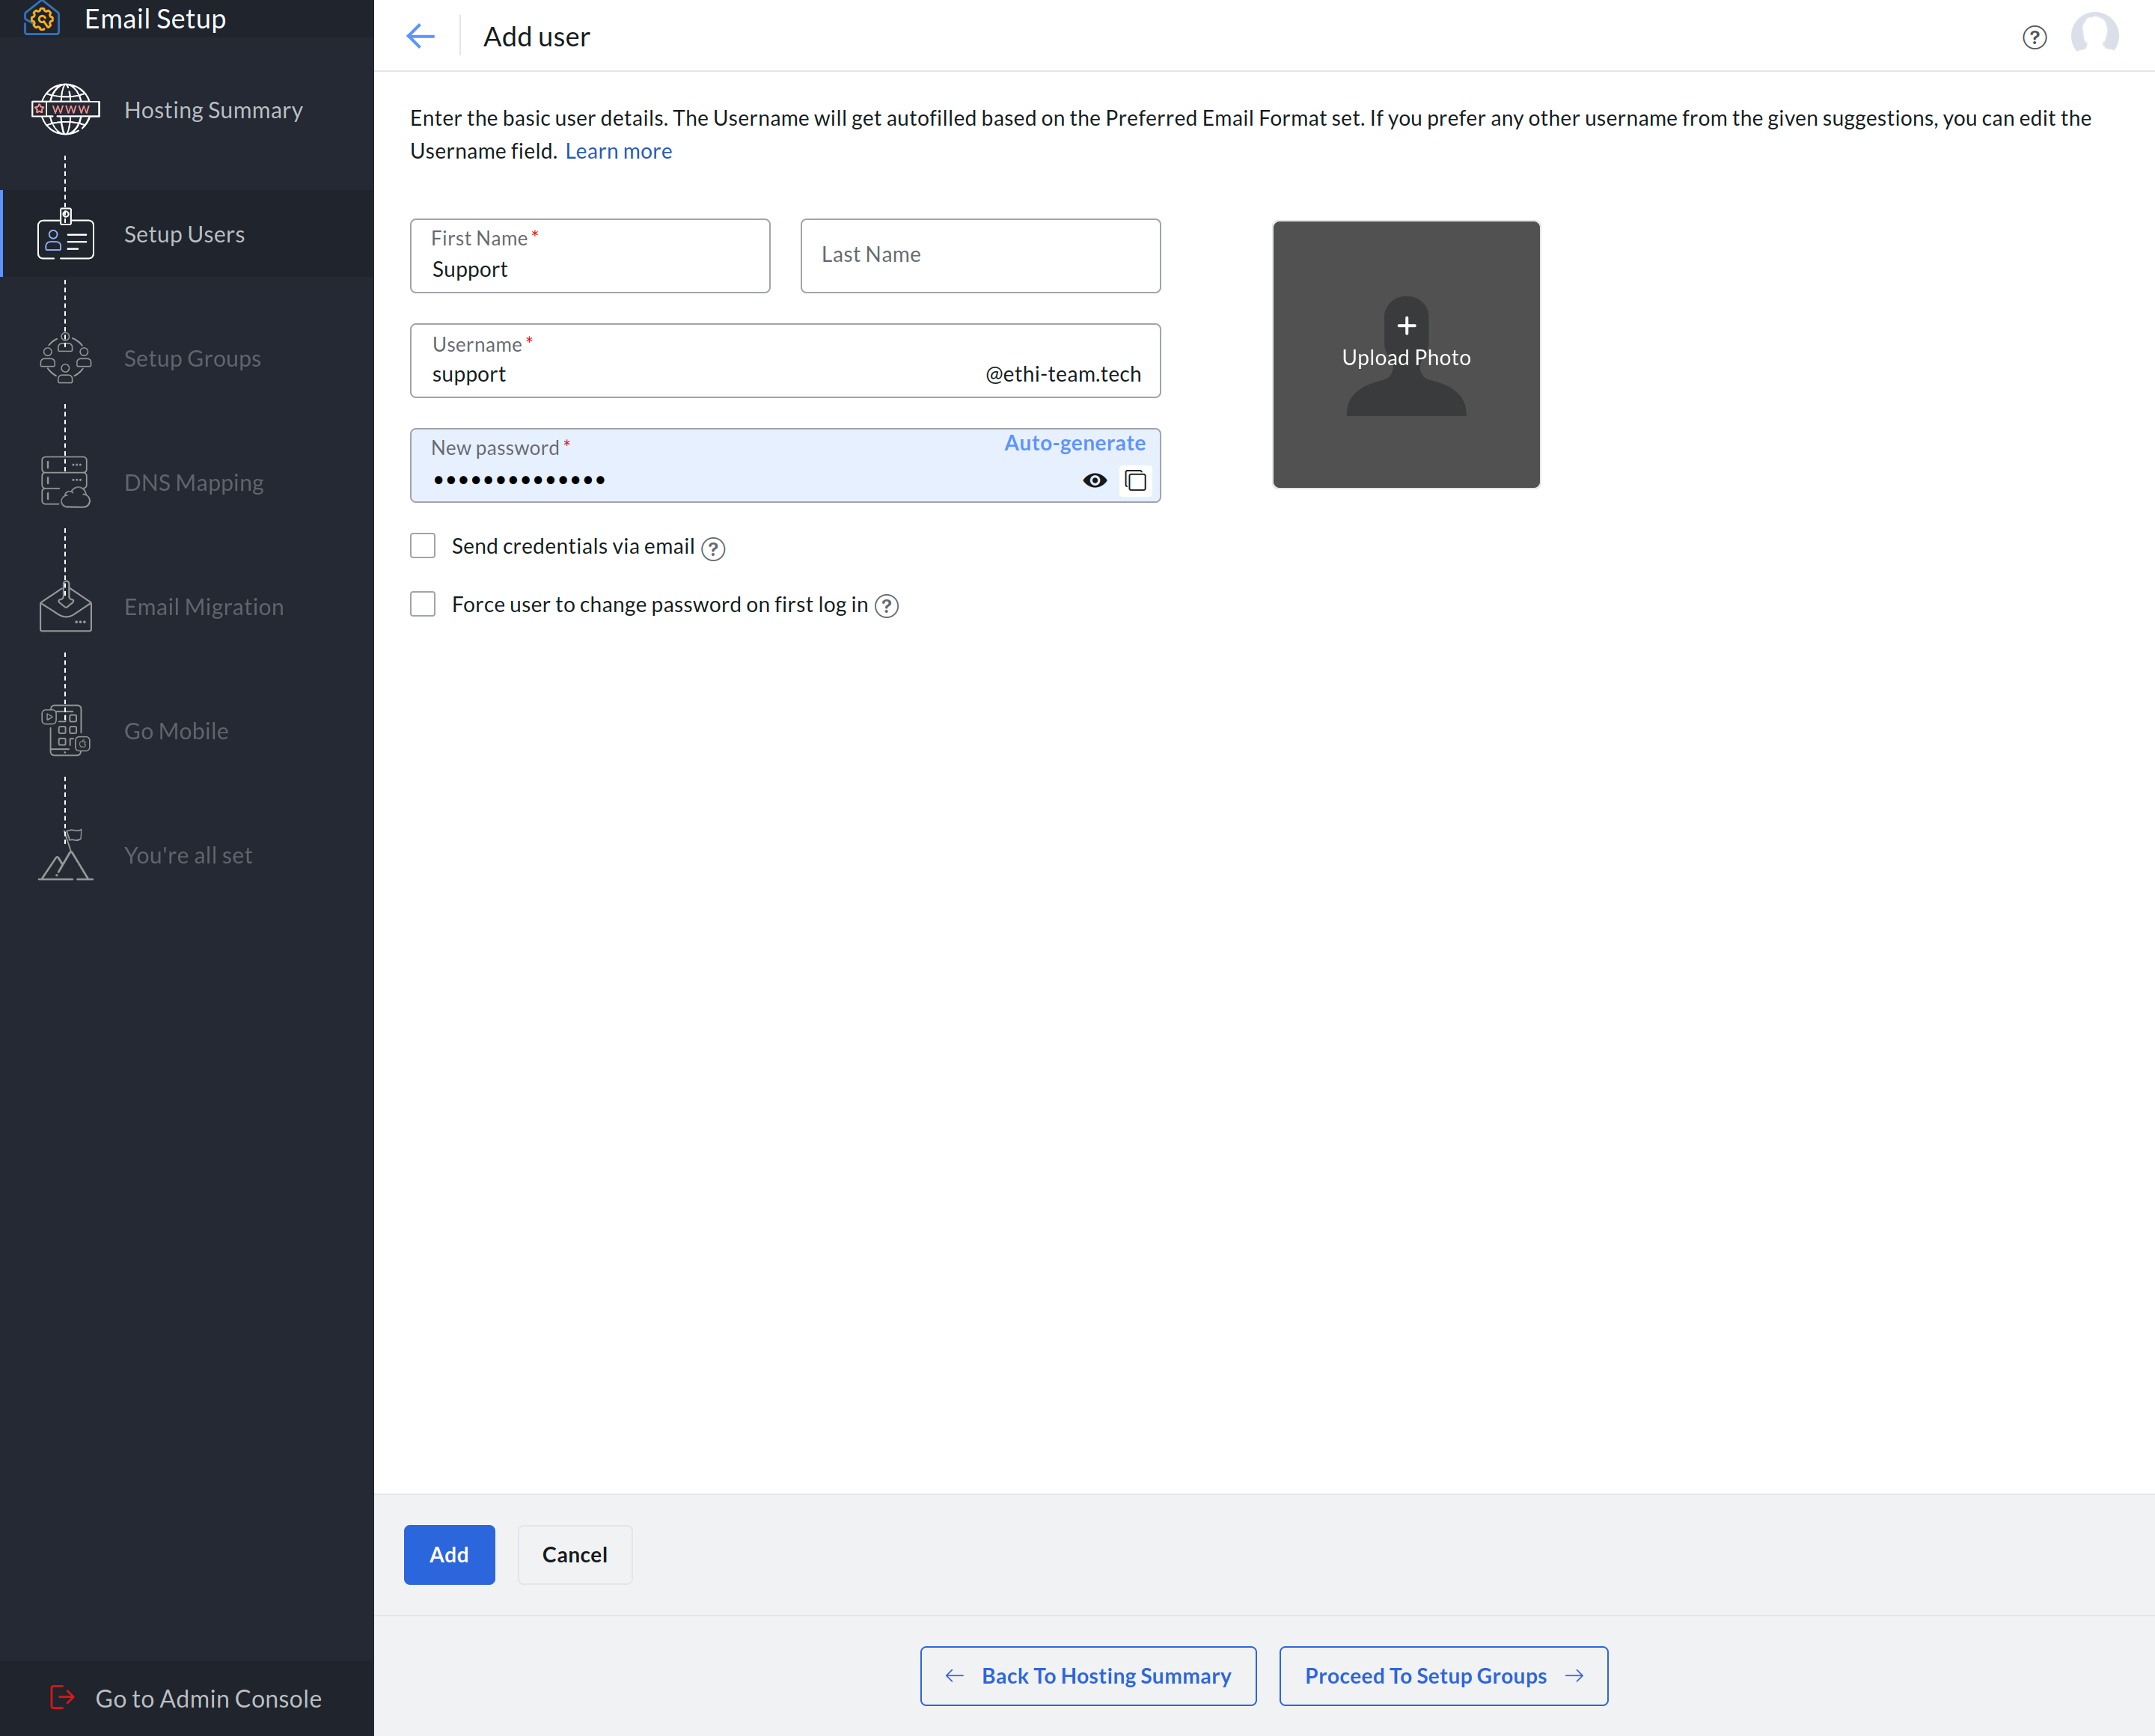This screenshot has height=1736, width=2155.
Task: Go back using the blue arrow
Action: [421, 37]
